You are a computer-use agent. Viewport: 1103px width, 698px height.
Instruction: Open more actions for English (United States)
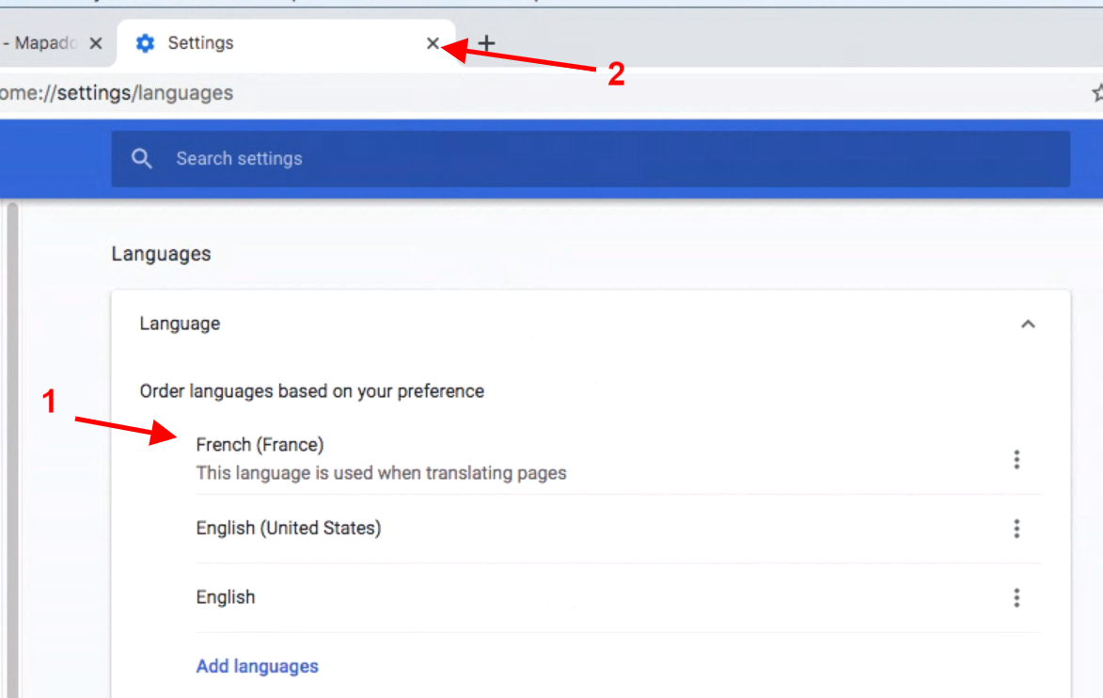1016,529
